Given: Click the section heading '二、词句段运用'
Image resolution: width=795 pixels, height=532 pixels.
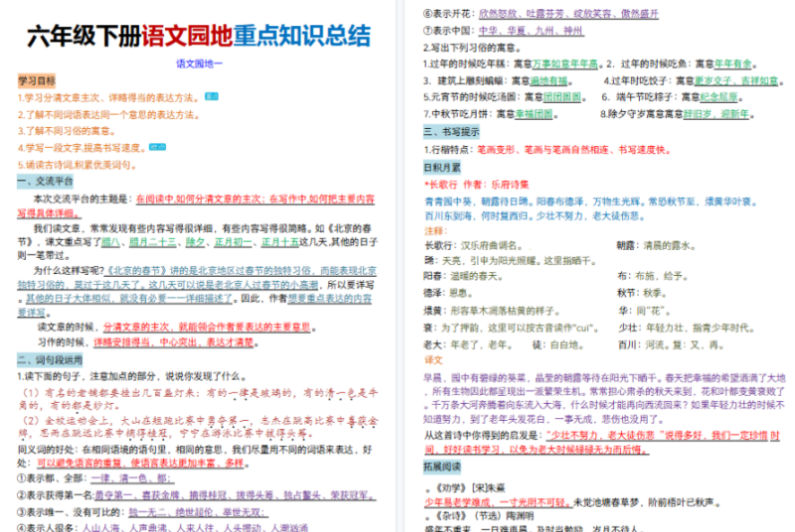Looking at the screenshot, I should tap(50, 360).
